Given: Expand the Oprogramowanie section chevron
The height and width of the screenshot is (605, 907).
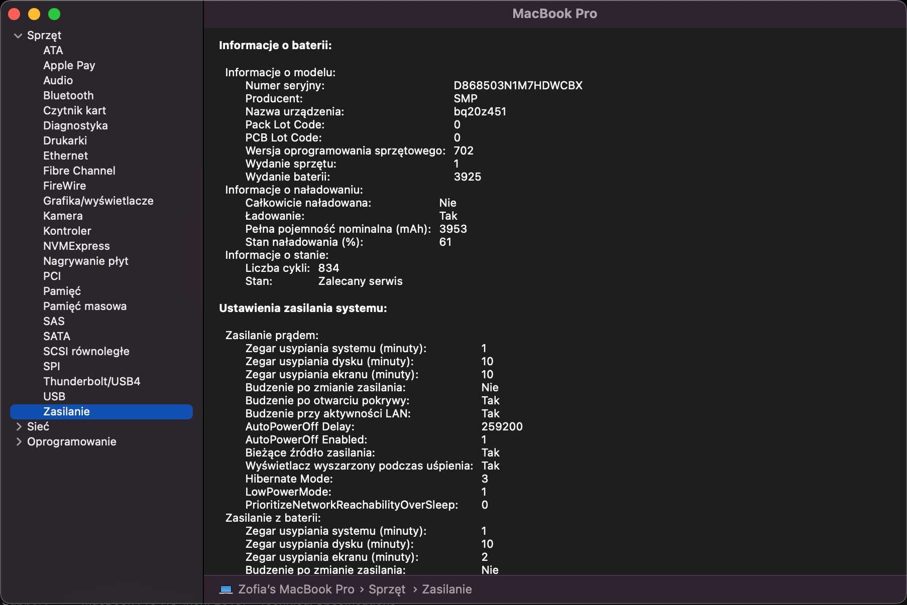Looking at the screenshot, I should [19, 441].
